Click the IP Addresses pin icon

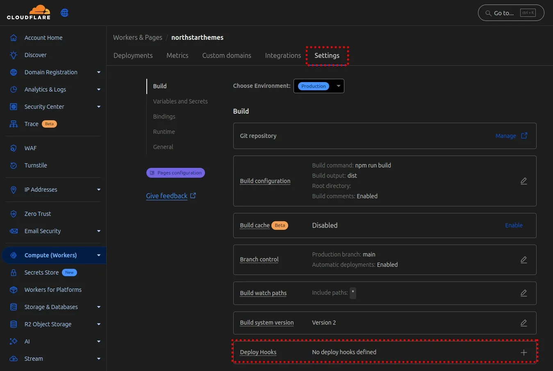coord(14,190)
